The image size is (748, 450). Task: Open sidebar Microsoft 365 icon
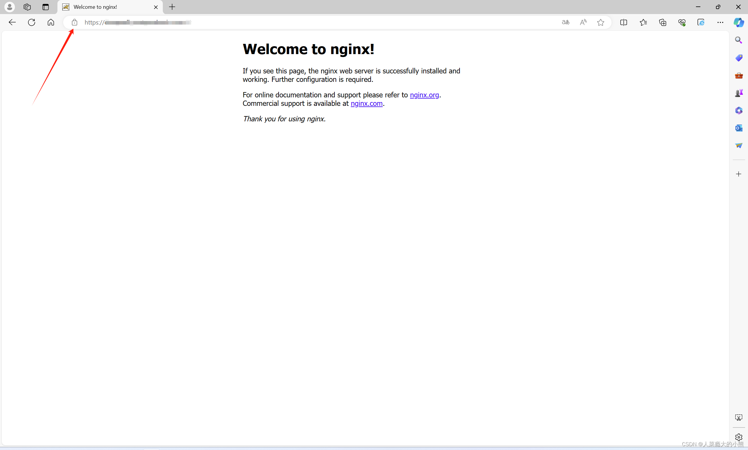pyautogui.click(x=739, y=110)
